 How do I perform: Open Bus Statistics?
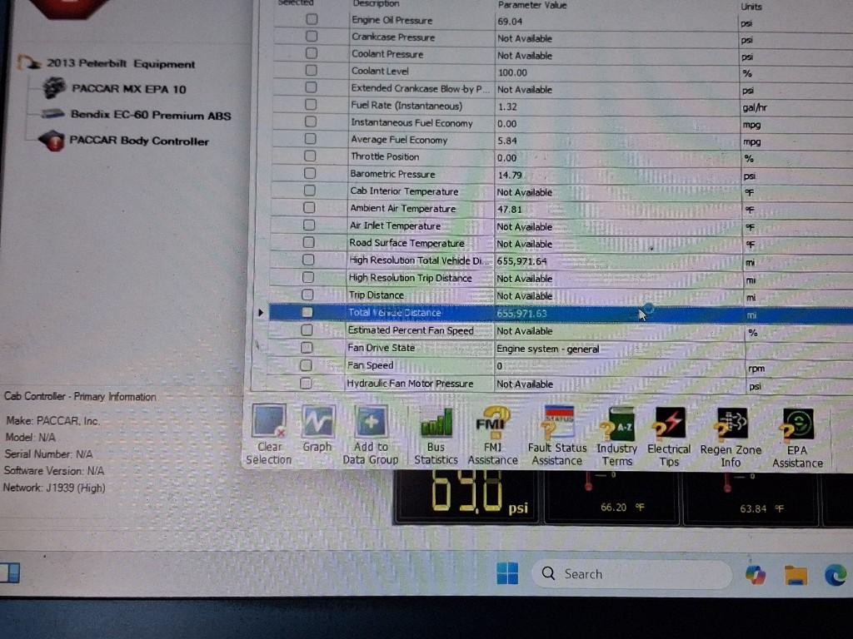pos(436,423)
